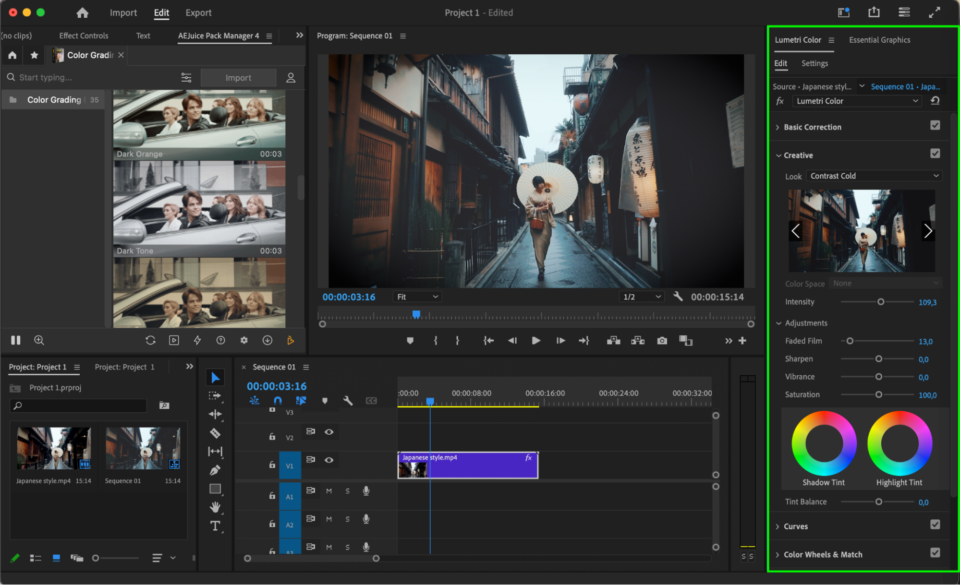
Task: Click the Export Frame camera icon
Action: point(662,341)
